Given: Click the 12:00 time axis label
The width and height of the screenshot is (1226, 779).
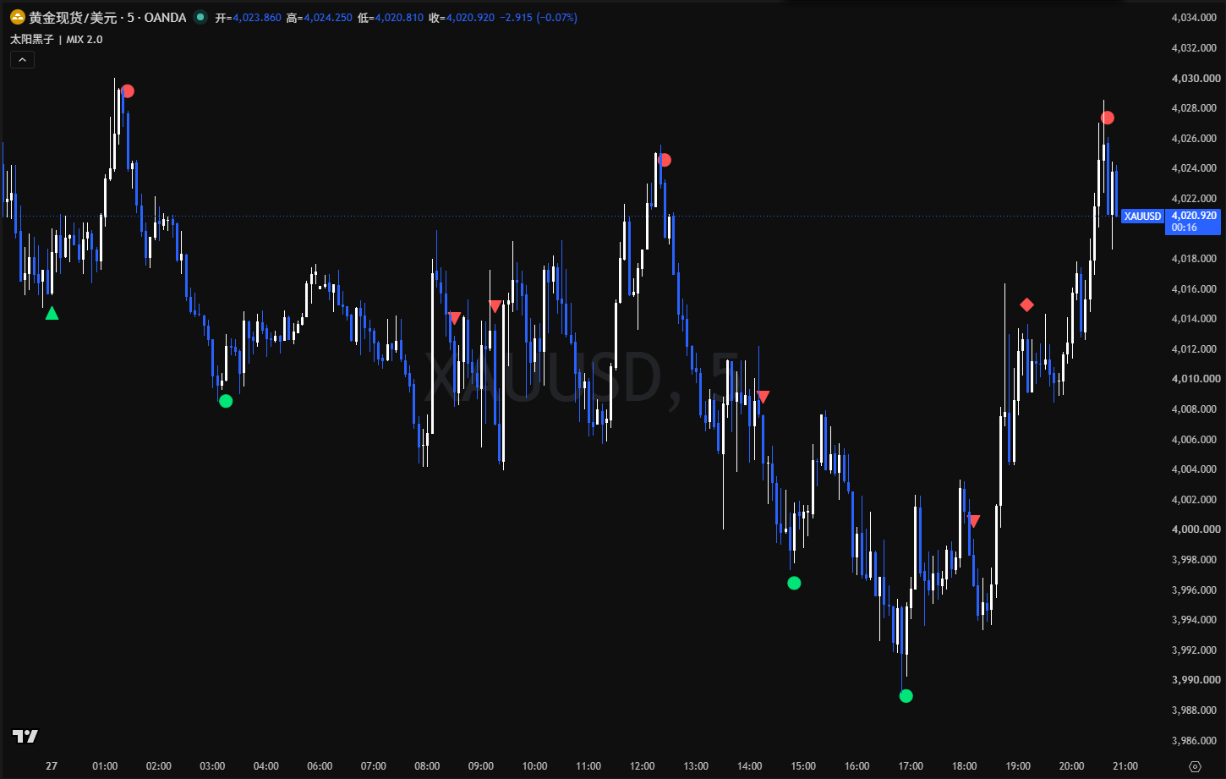Looking at the screenshot, I should (x=642, y=766).
